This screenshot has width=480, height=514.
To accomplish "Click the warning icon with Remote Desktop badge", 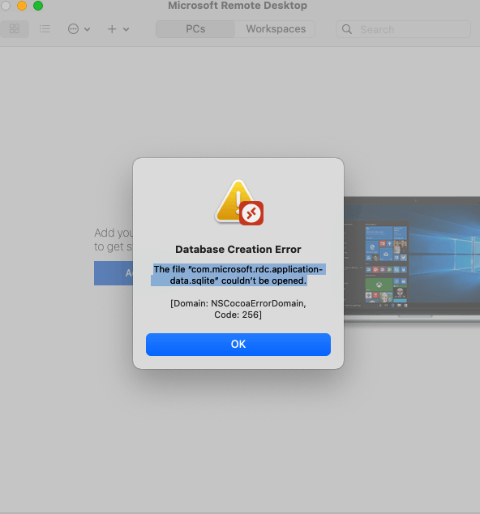I will click(239, 203).
